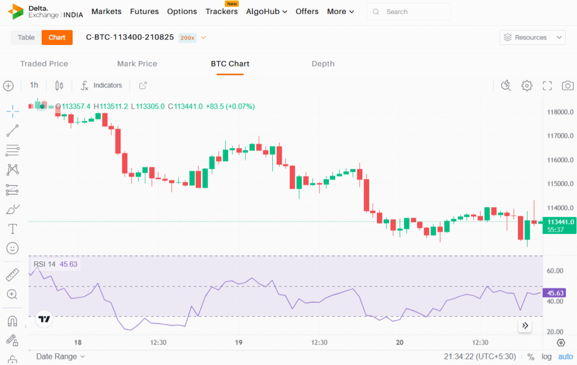Toggle percent scale mode
The width and height of the screenshot is (577, 365).
tap(531, 357)
